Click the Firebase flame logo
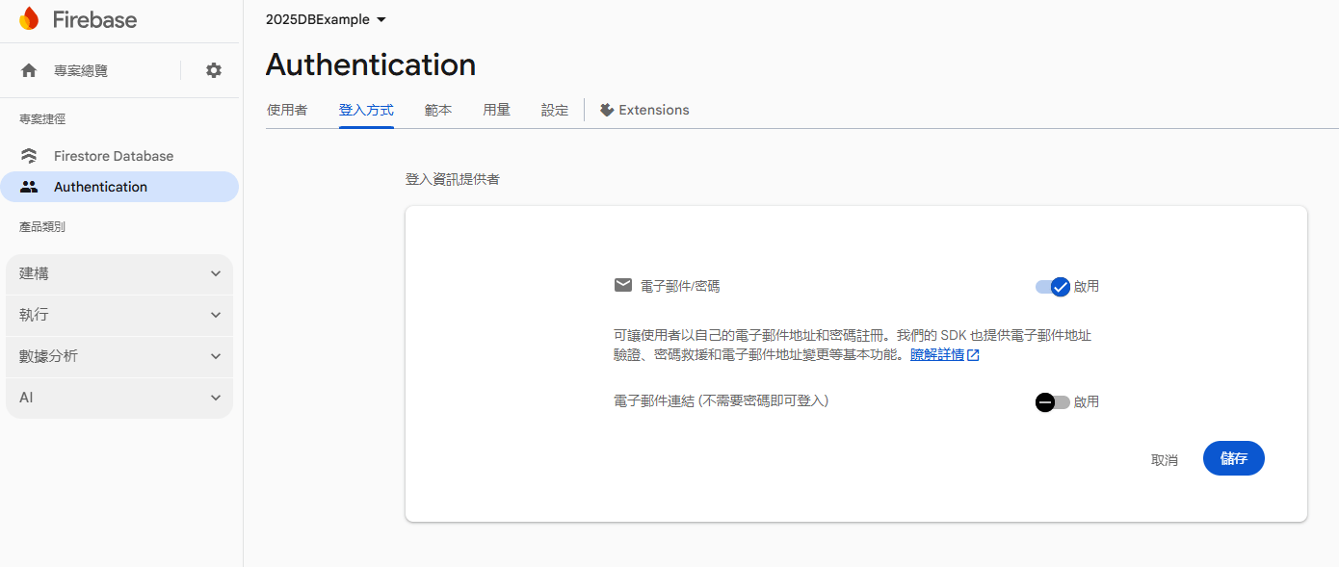The height and width of the screenshot is (567, 1339). (x=29, y=18)
